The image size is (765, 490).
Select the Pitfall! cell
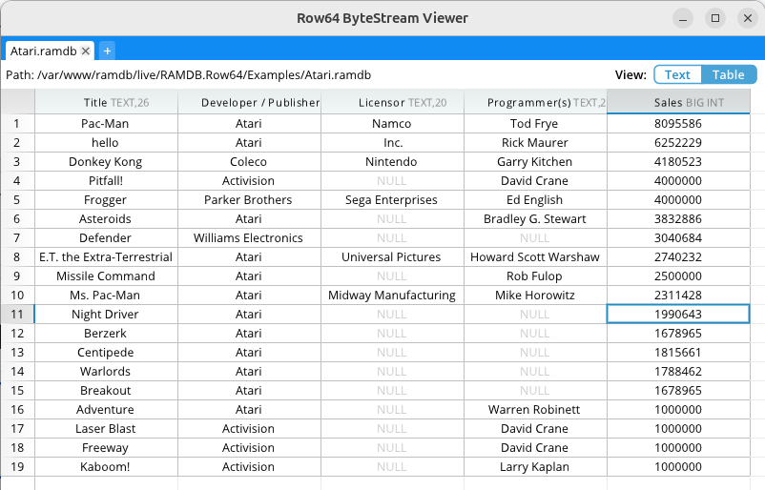107,180
